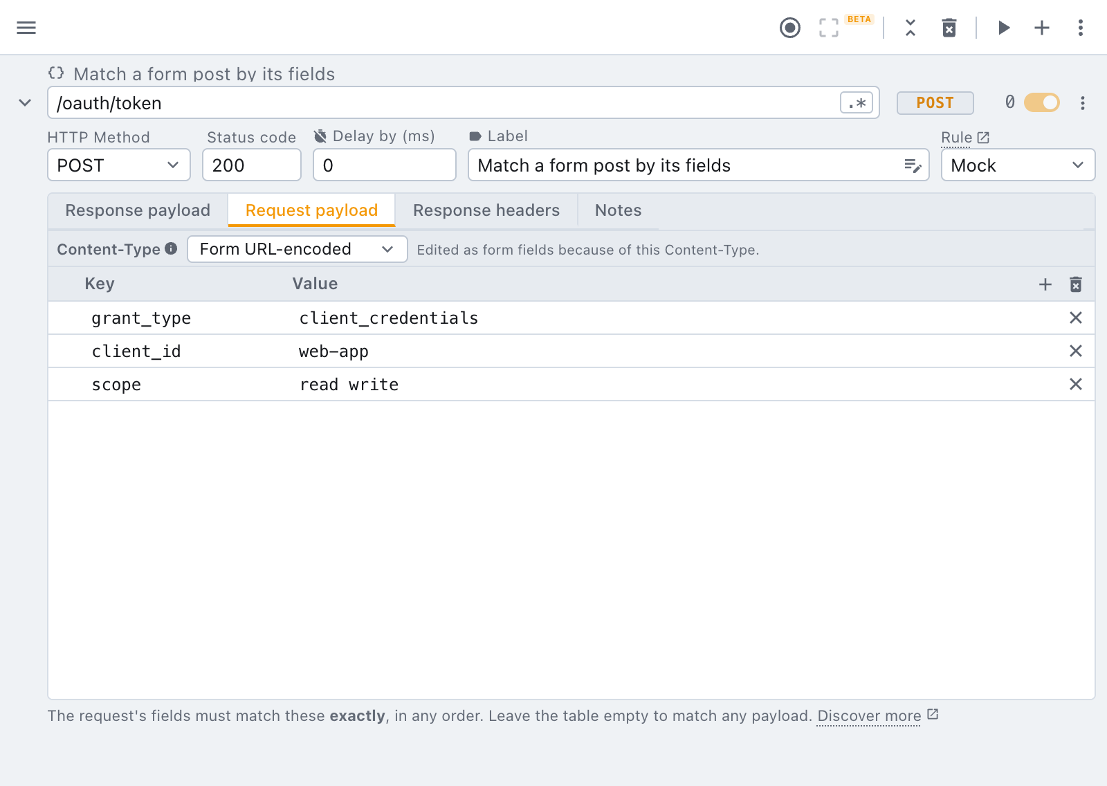
Task: Click the client_id key cell
Action: [x=136, y=351]
